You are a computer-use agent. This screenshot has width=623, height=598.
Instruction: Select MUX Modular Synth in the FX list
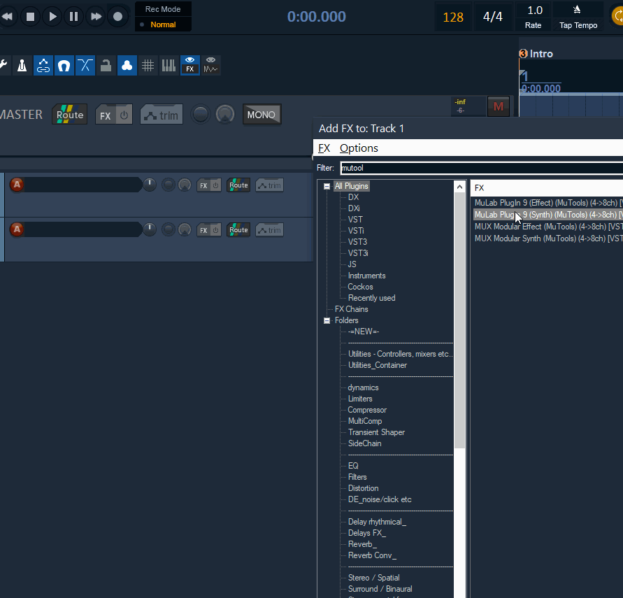tap(548, 239)
